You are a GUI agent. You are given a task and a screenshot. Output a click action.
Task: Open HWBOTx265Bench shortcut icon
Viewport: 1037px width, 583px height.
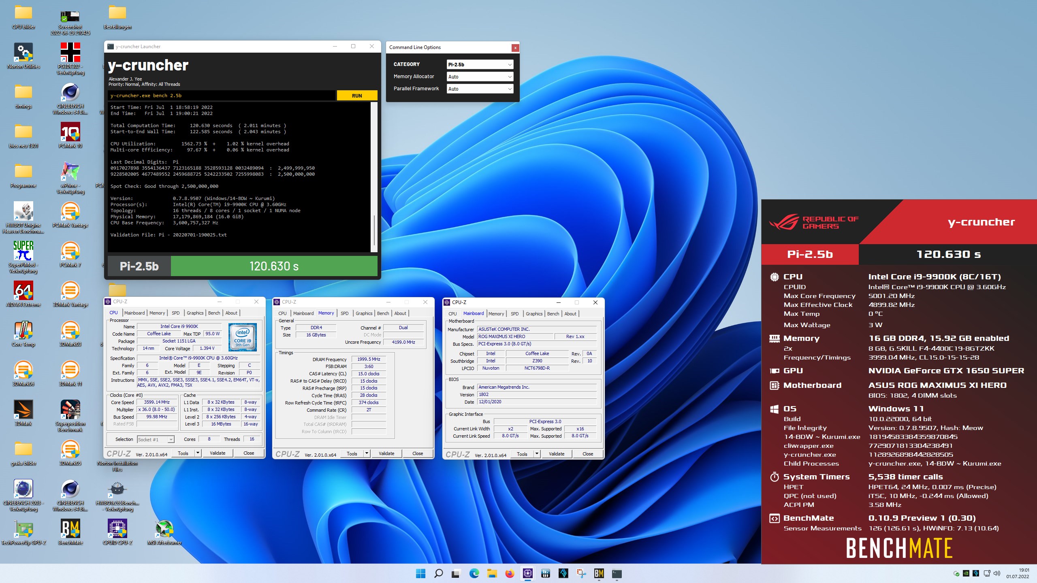117,495
